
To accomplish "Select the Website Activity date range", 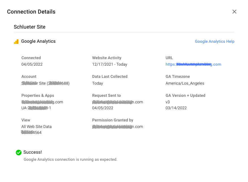I will 109,64.
